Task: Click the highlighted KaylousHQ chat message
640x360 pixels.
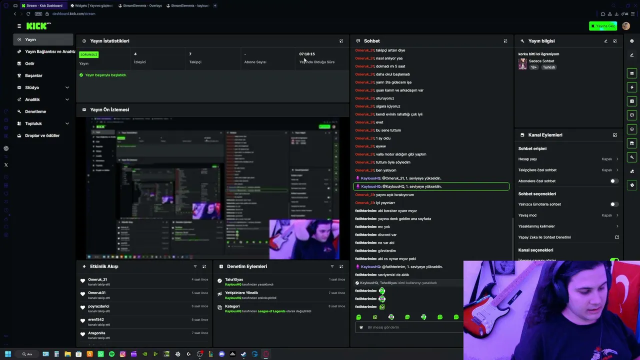Action: coord(431,186)
